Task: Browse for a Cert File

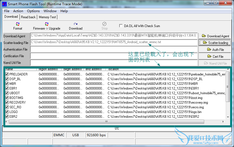Action: (x=215, y=56)
